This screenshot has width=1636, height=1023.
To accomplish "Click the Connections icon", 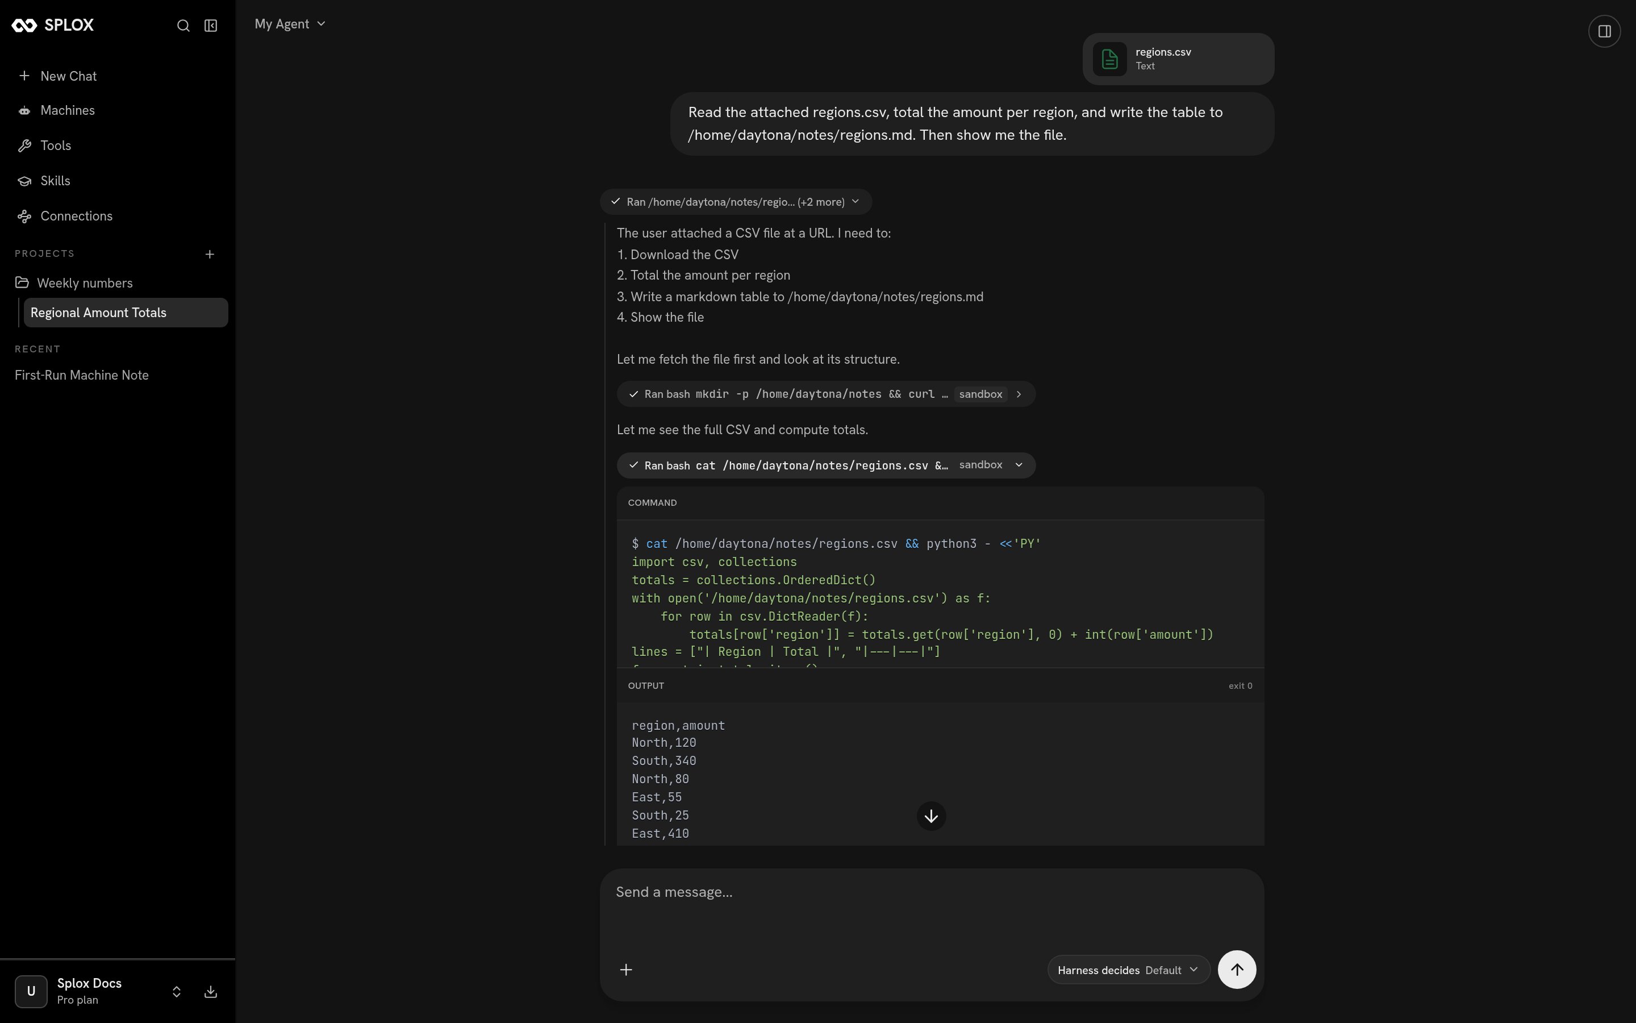I will (24, 216).
